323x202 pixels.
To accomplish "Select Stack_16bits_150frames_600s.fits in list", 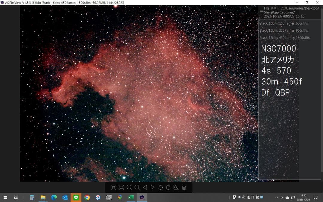I will pos(284,23).
